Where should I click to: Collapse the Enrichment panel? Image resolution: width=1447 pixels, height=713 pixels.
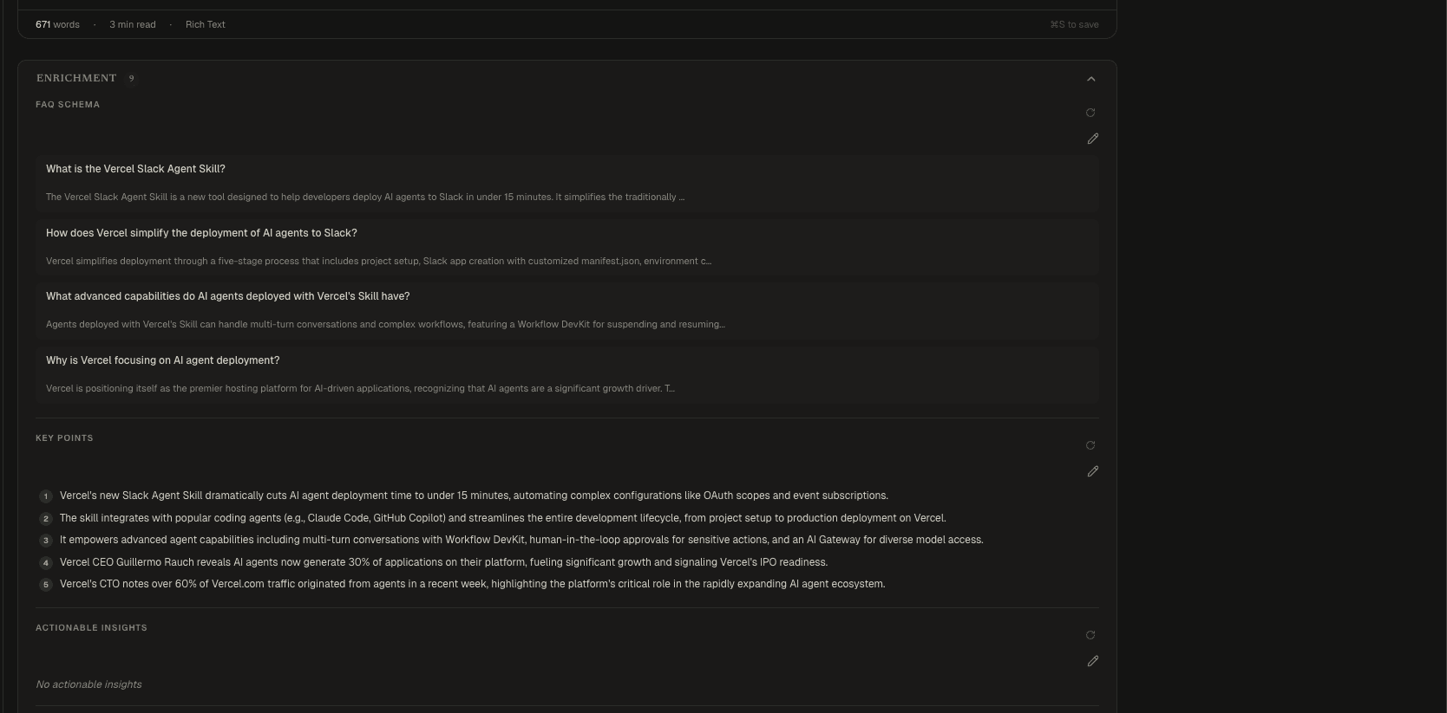1090,79
